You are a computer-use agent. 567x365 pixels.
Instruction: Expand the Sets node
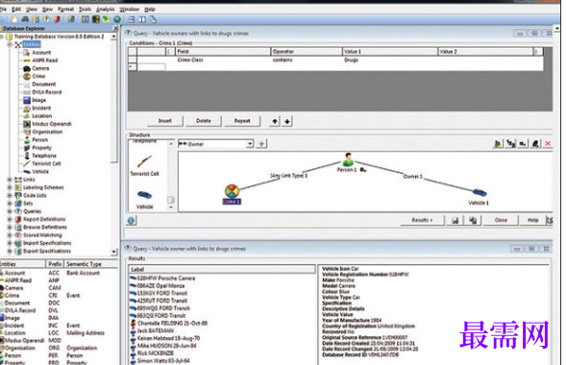[10, 204]
